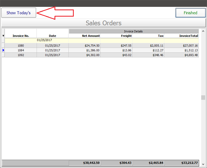207x168 pixels.
Task: Select invoice 1080 row
Action: point(21,46)
